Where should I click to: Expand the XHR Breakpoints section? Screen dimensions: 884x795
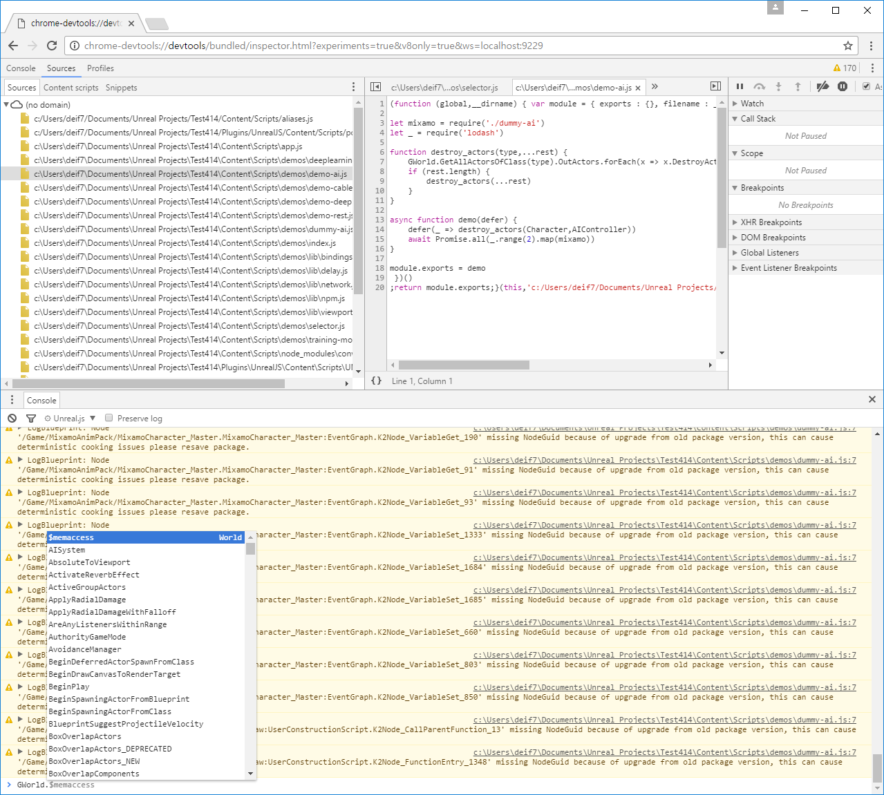pos(771,222)
